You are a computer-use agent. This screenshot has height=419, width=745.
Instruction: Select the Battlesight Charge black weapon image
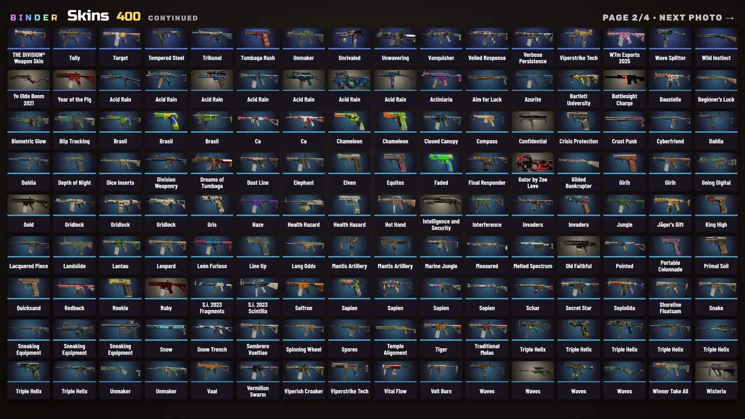point(624,80)
